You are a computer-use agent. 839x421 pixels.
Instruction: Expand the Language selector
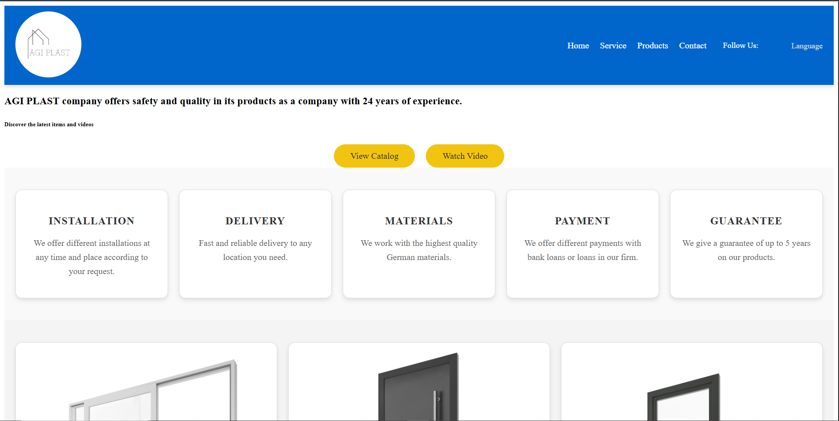coord(806,46)
